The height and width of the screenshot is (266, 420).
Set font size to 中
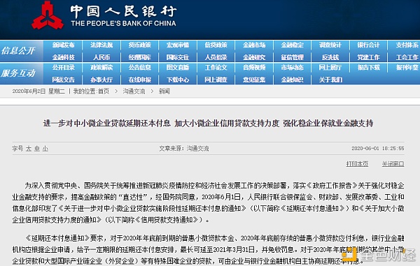click(37, 149)
